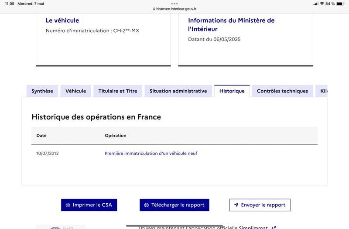Click the printer icon in Imprimer le CSA

pyautogui.click(x=68, y=205)
